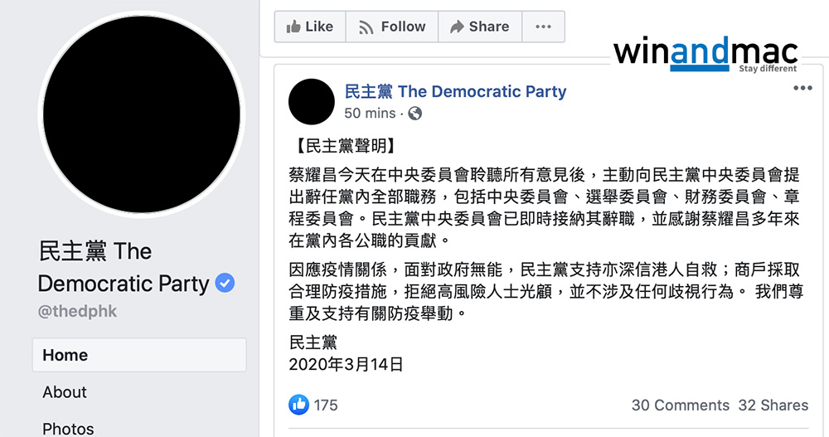Viewport: 829px width, 437px height.
Task: Share the page via Share button
Action: (479, 27)
